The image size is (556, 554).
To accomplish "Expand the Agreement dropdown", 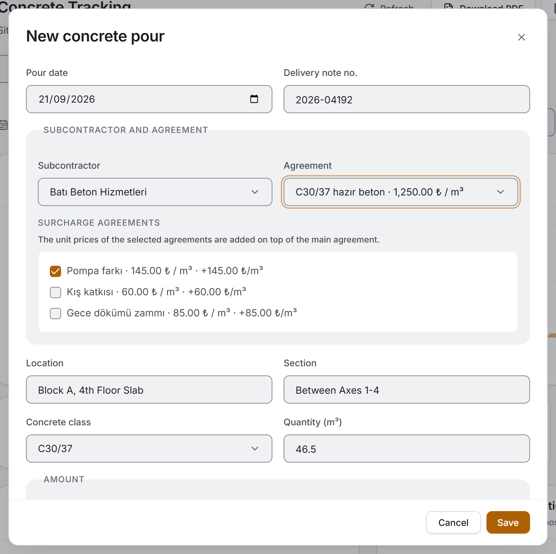I will 401,192.
